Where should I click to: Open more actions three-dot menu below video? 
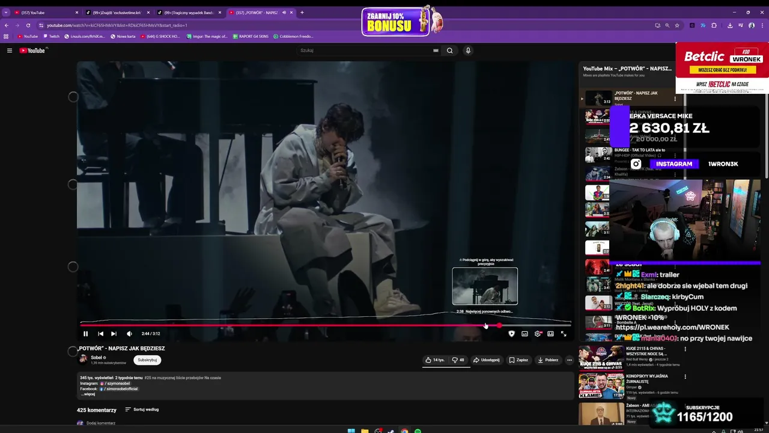point(570,360)
